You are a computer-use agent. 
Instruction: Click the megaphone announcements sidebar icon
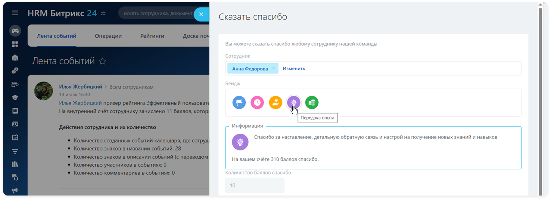tap(15, 190)
